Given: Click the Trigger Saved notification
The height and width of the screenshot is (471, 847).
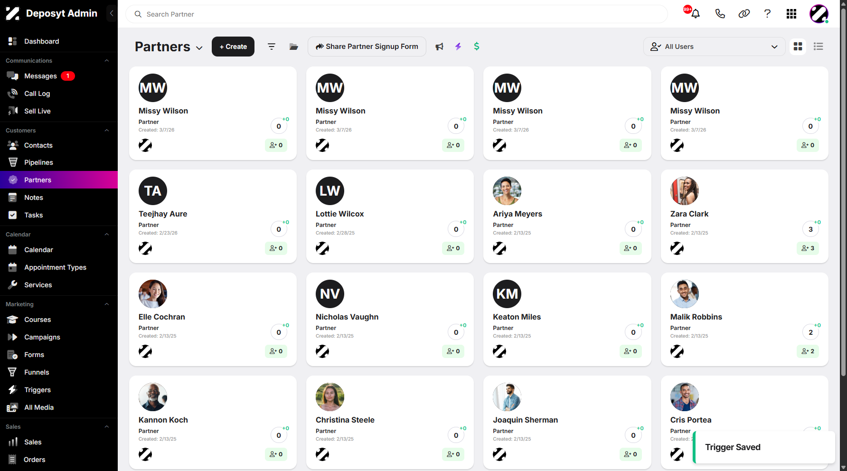Looking at the screenshot, I should pyautogui.click(x=764, y=447).
